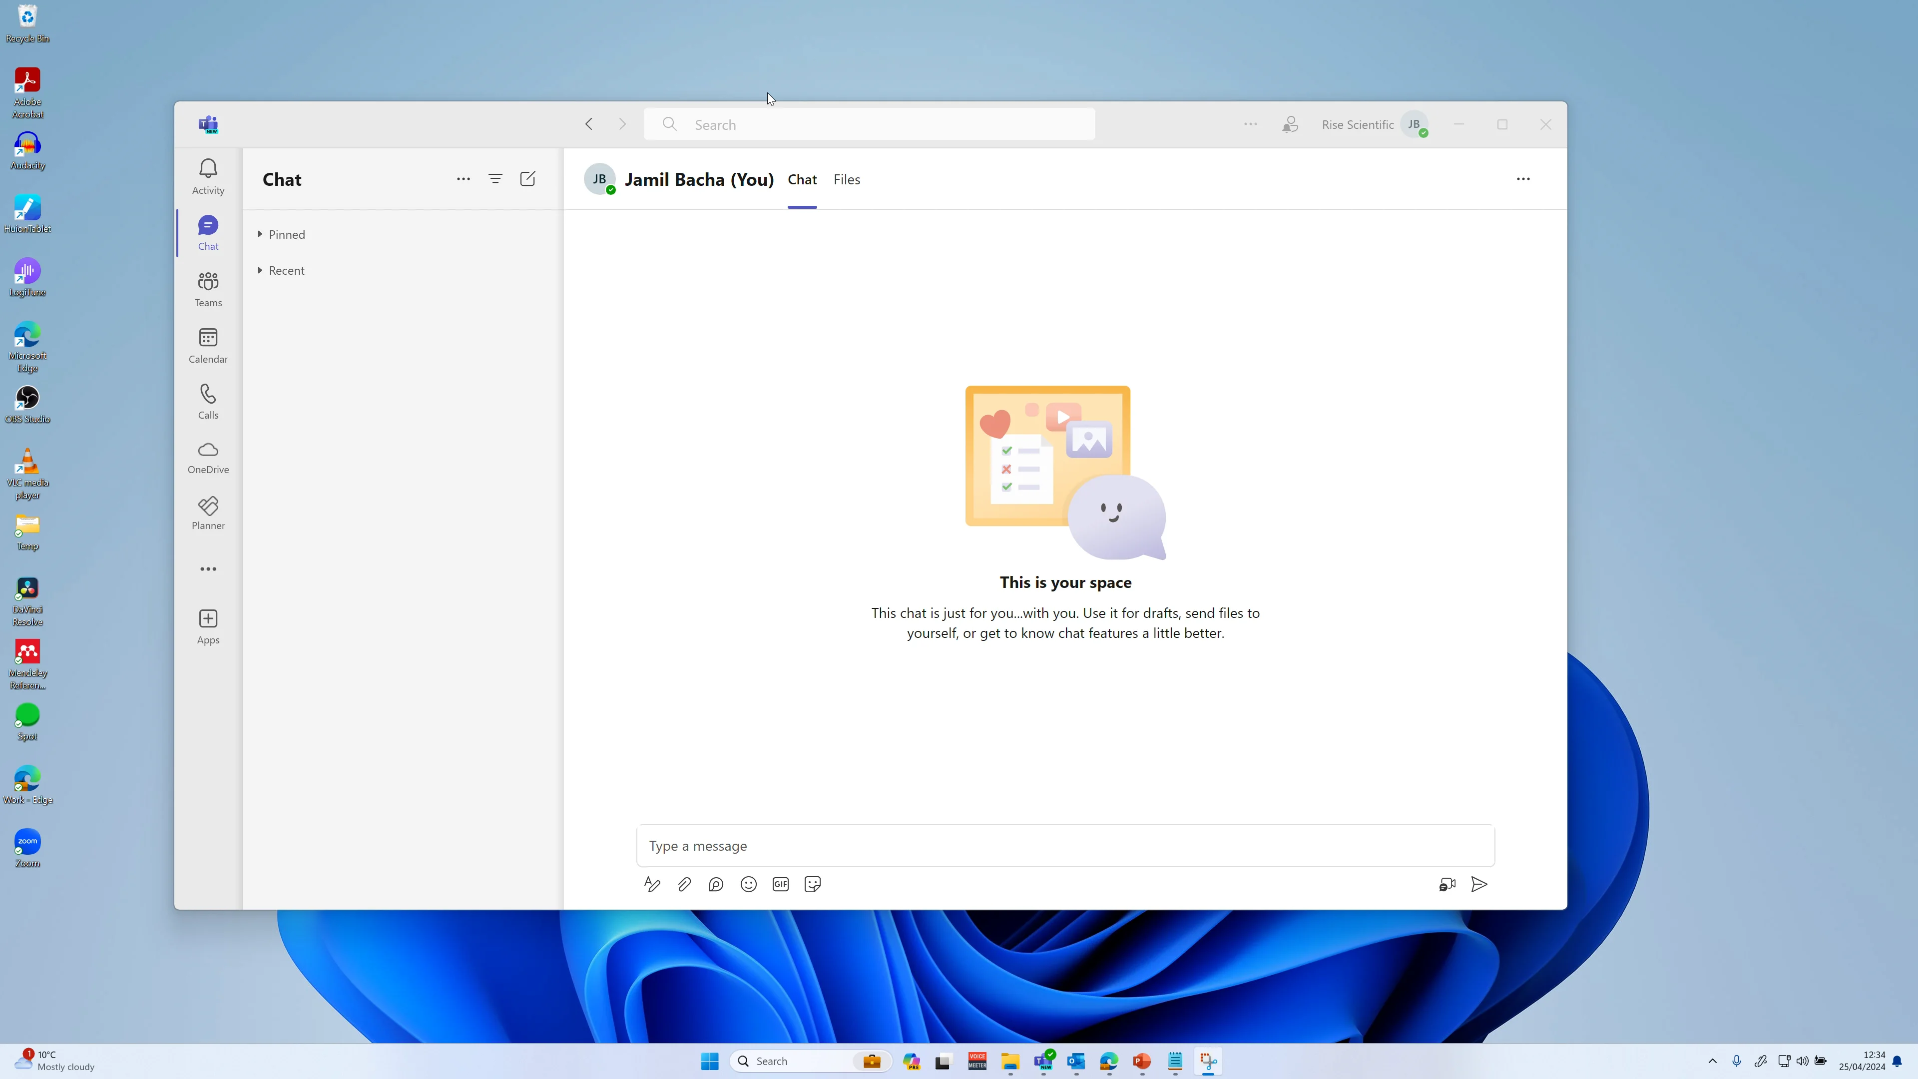Send the message with the send arrow
Screen dimensions: 1918x1079
tap(1478, 884)
